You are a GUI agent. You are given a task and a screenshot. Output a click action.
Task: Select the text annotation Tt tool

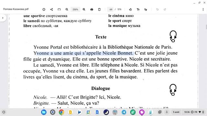point(138,9)
